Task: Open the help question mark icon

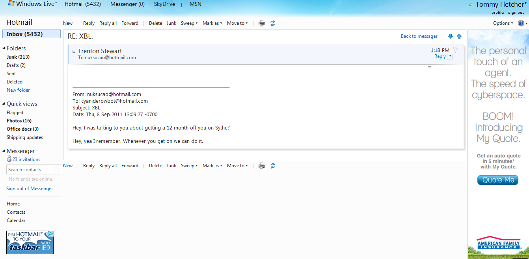Action: pos(521,23)
